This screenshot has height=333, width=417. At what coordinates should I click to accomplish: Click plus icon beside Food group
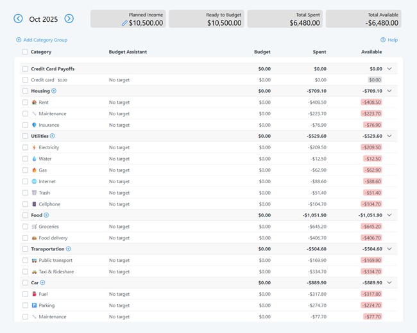click(46, 215)
